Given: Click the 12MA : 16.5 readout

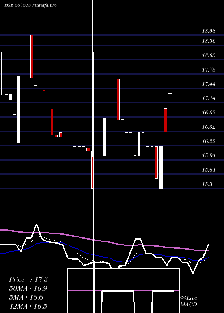Looking at the screenshot, I should click(x=28, y=306).
